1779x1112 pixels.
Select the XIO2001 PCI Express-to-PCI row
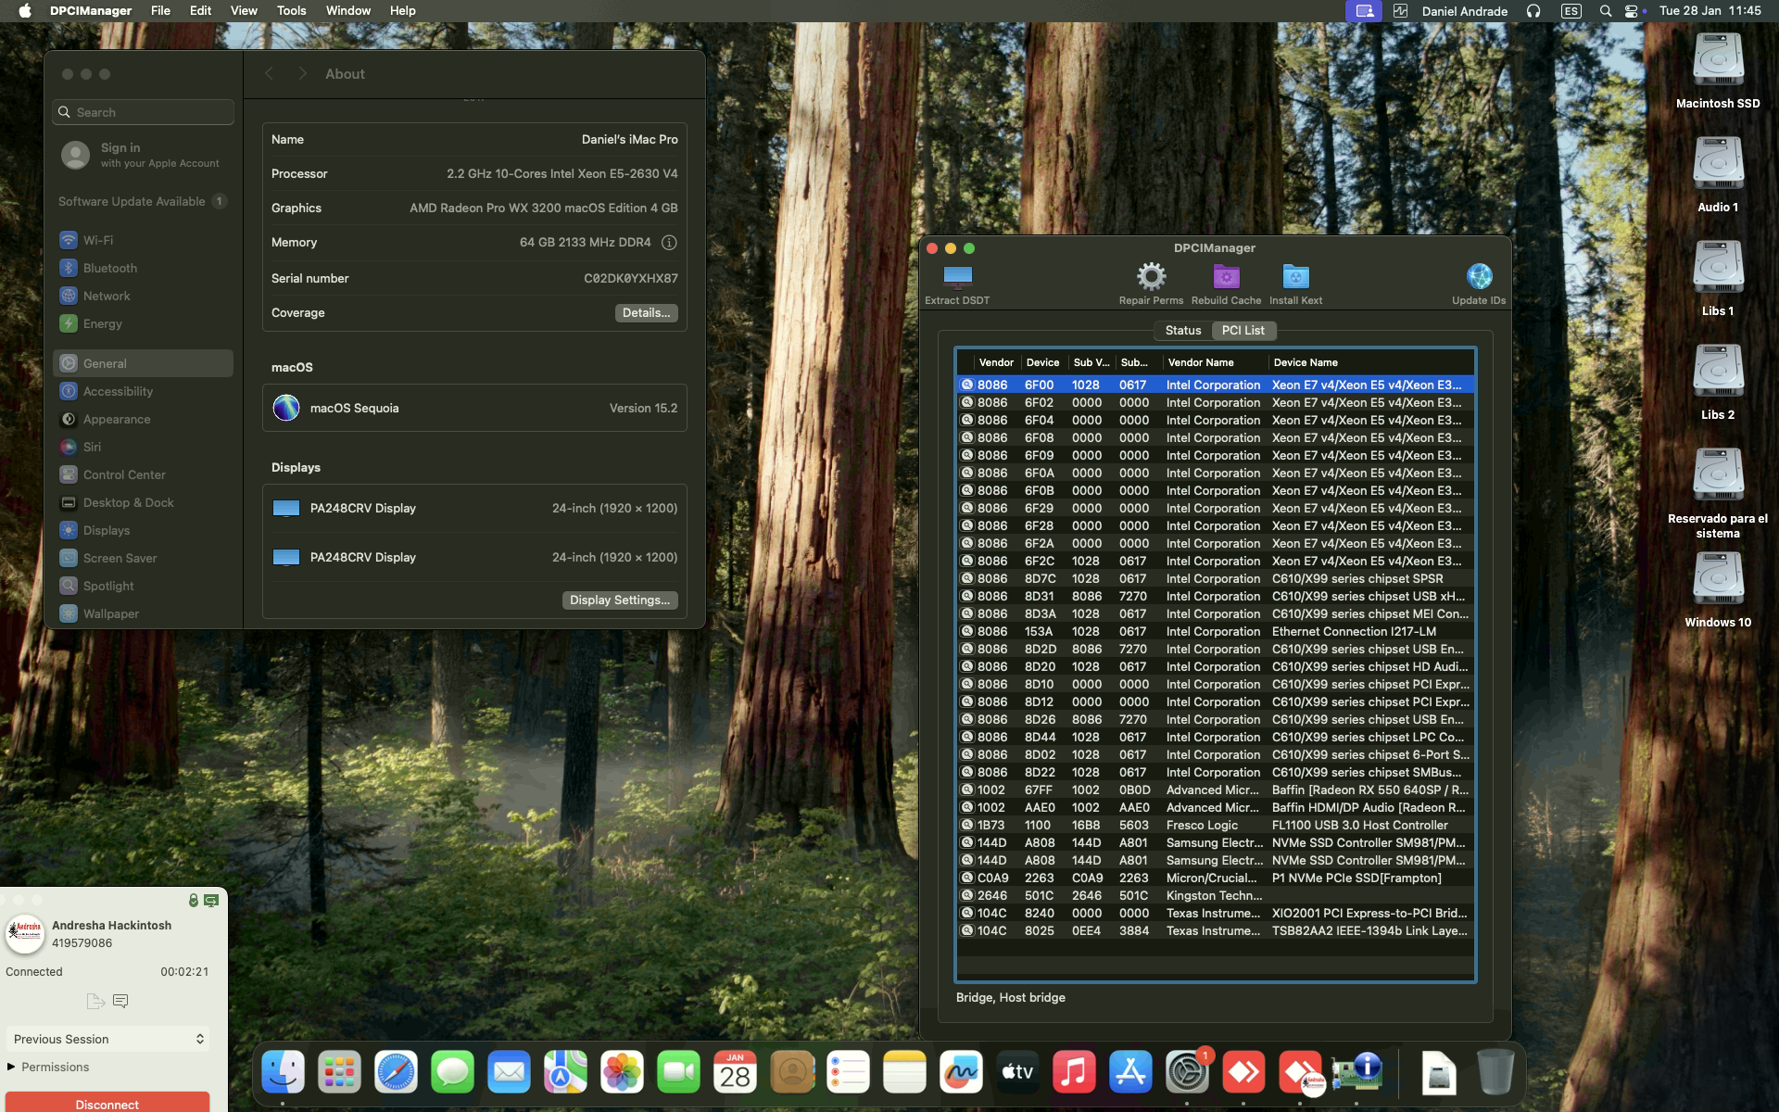coord(1216,914)
